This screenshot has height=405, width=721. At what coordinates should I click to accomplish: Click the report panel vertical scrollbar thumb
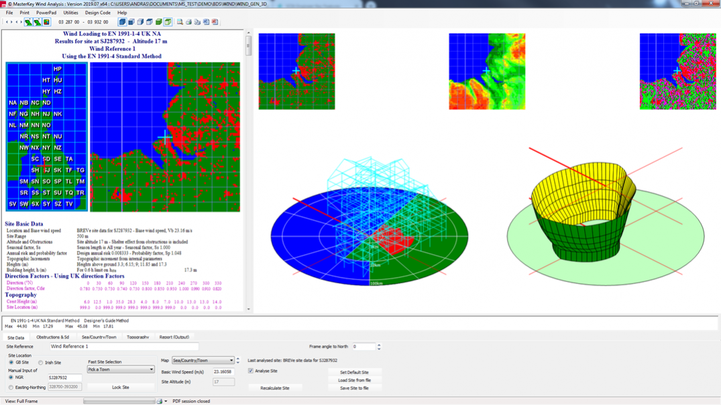[x=248, y=46]
